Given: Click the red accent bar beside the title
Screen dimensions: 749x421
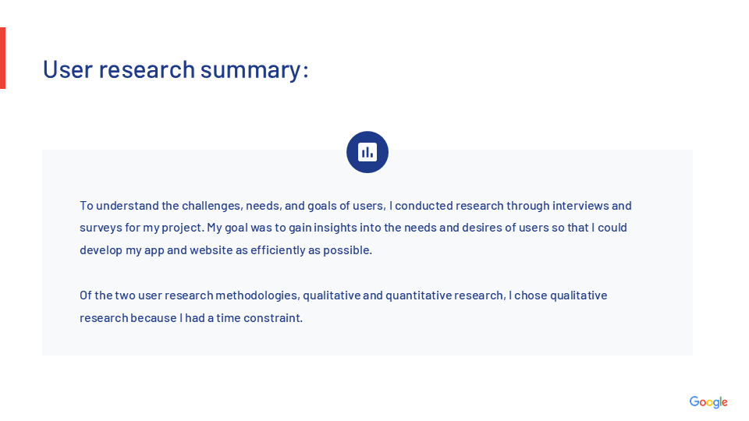Looking at the screenshot, I should (2, 58).
